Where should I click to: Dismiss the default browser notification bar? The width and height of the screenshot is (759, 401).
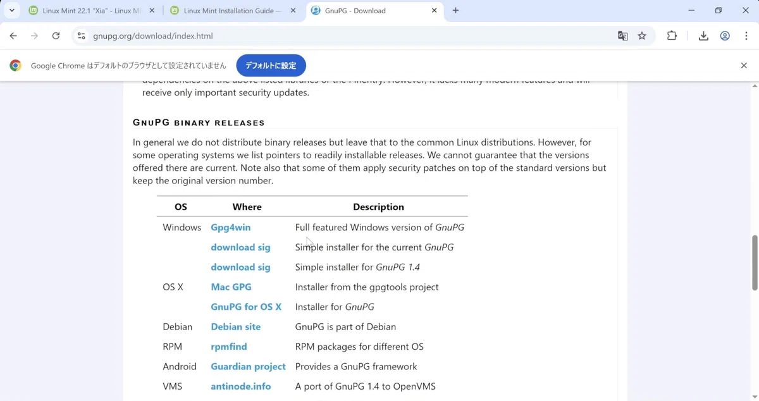pos(744,66)
